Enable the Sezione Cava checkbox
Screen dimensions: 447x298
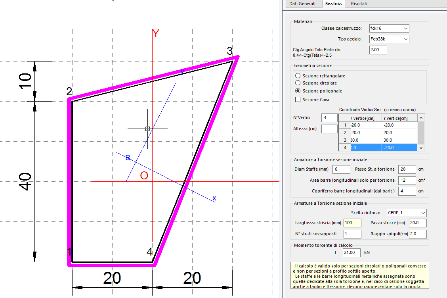click(298, 100)
